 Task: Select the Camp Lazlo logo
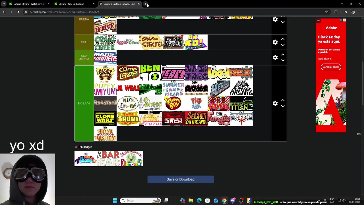point(128,73)
